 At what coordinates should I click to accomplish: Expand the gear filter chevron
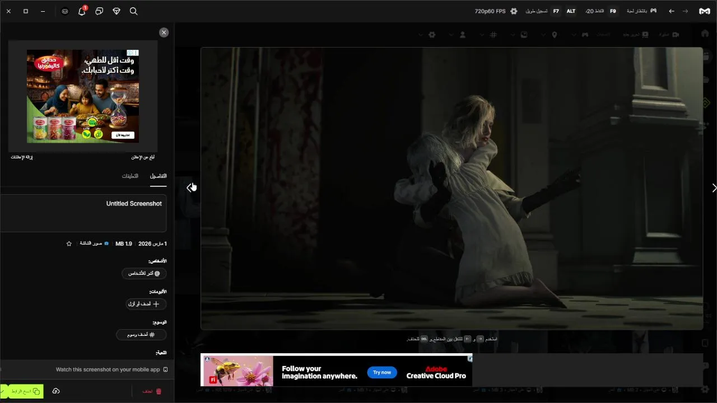pyautogui.click(x=420, y=35)
